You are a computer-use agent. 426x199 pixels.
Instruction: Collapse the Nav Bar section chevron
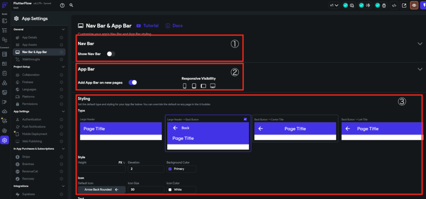coord(420,43)
